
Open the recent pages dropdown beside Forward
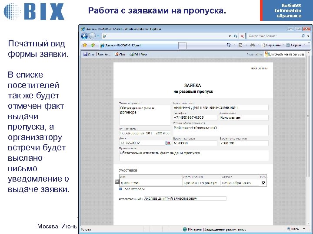98,36
